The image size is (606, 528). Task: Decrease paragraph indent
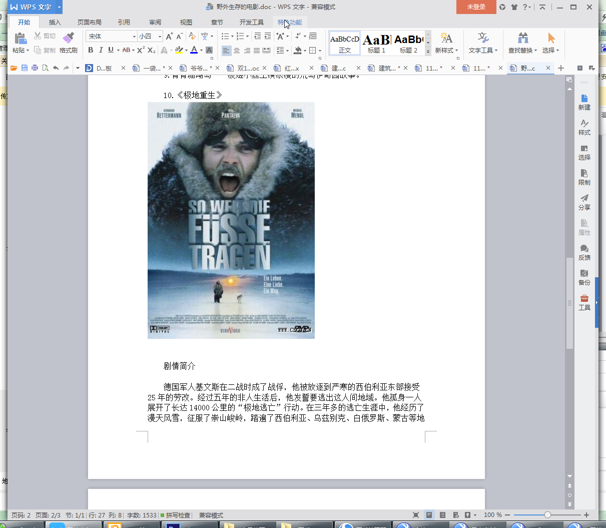257,36
